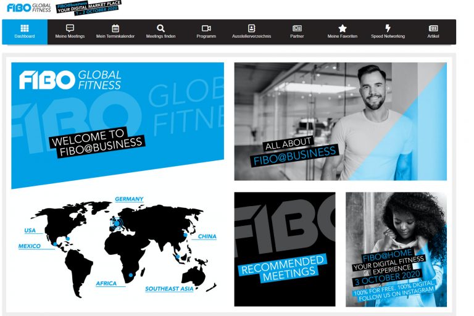Open the Welcome to FIBO@Business banner
Viewport: 474px width, 316px height.
(x=117, y=123)
